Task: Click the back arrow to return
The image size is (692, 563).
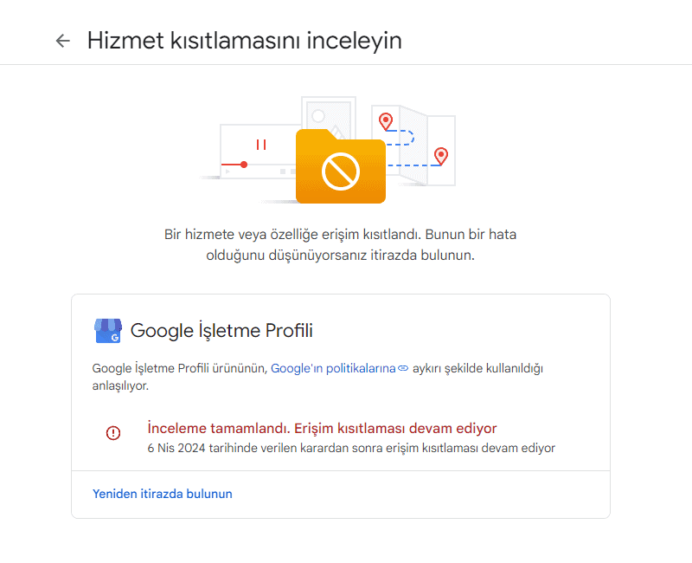Action: [x=61, y=40]
